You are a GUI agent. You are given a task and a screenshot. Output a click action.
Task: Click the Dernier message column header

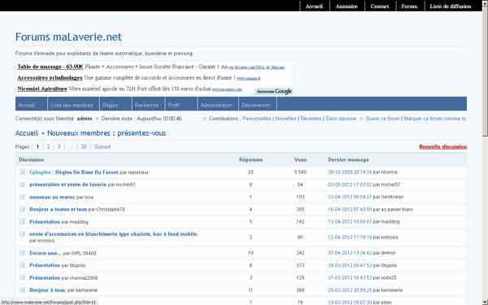coord(349,159)
